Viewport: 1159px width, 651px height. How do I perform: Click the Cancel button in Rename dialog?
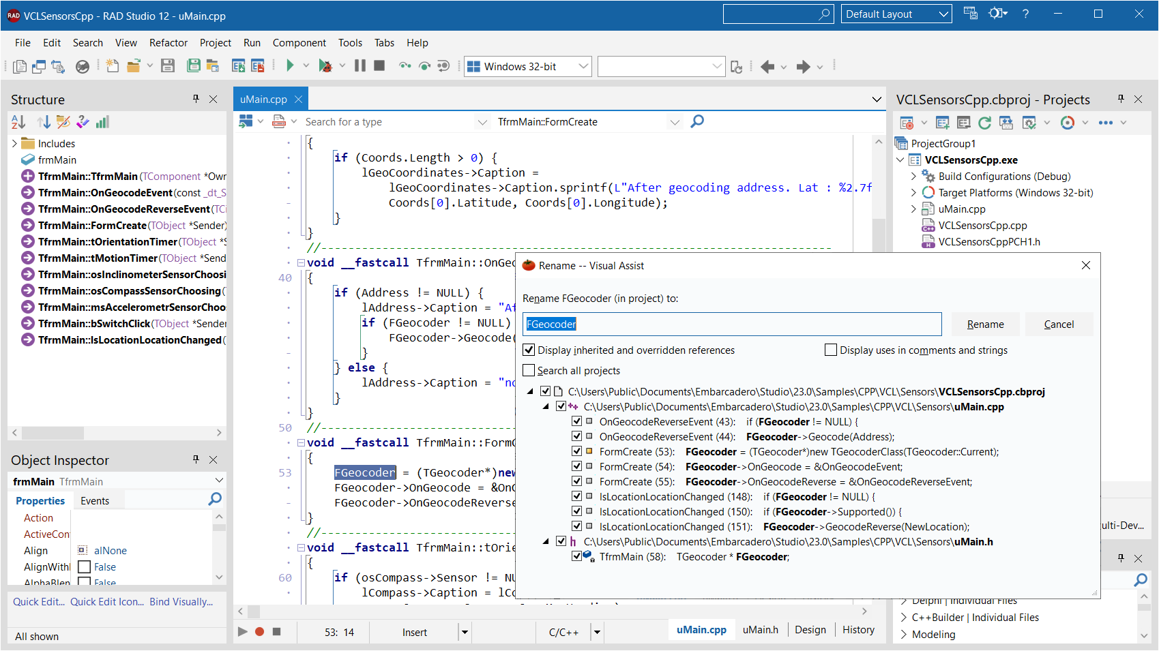[x=1059, y=324]
